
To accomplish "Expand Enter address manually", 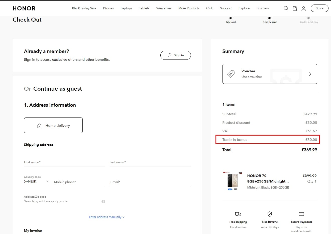I will pos(107,217).
